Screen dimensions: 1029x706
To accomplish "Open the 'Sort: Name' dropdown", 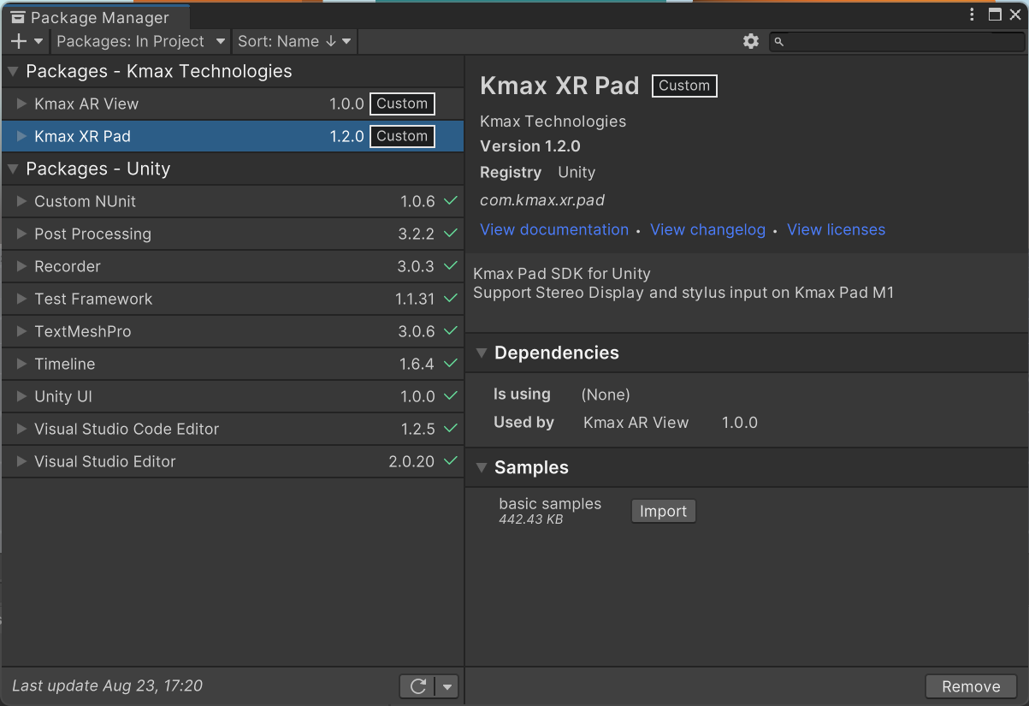I will click(294, 41).
